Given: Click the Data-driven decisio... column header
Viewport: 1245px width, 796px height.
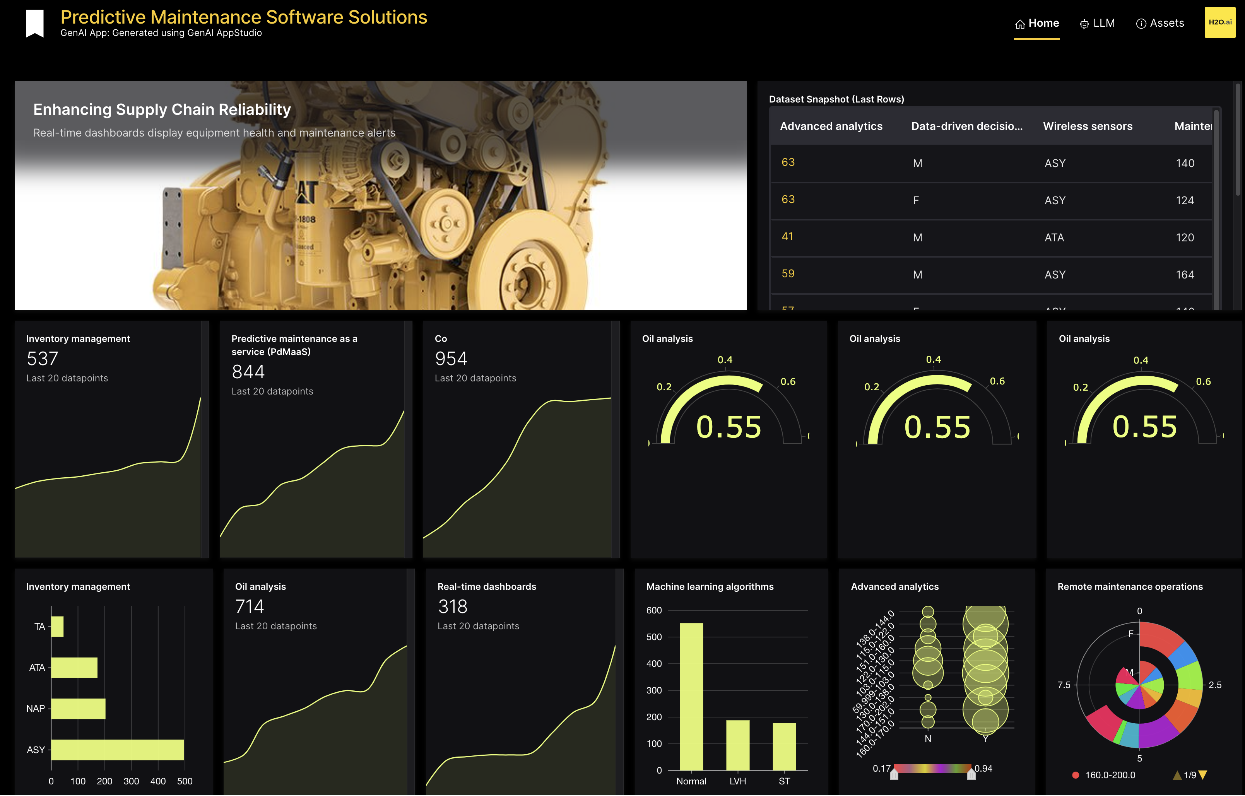Looking at the screenshot, I should pos(966,126).
